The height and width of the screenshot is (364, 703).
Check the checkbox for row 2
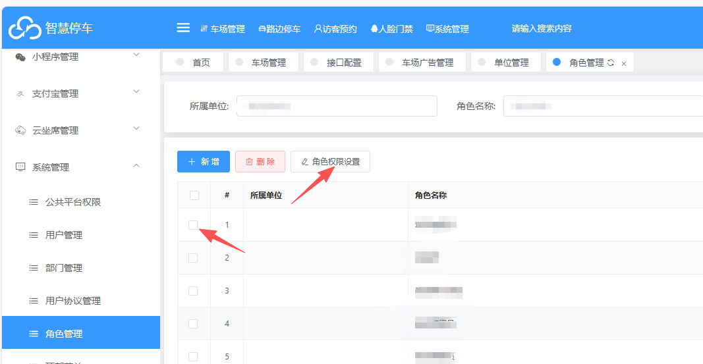(x=193, y=258)
